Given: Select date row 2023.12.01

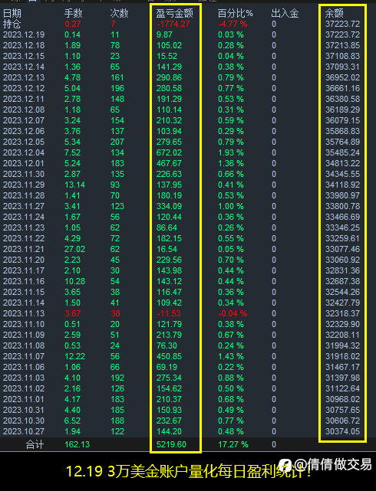Looking at the screenshot, I should tap(24, 163).
